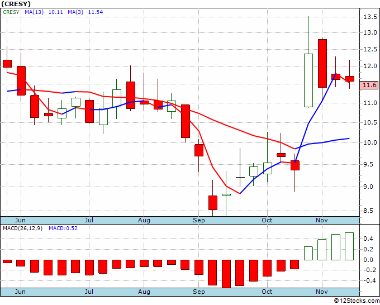Click the MA(3) legend label
The image size is (380, 305).
(75, 12)
